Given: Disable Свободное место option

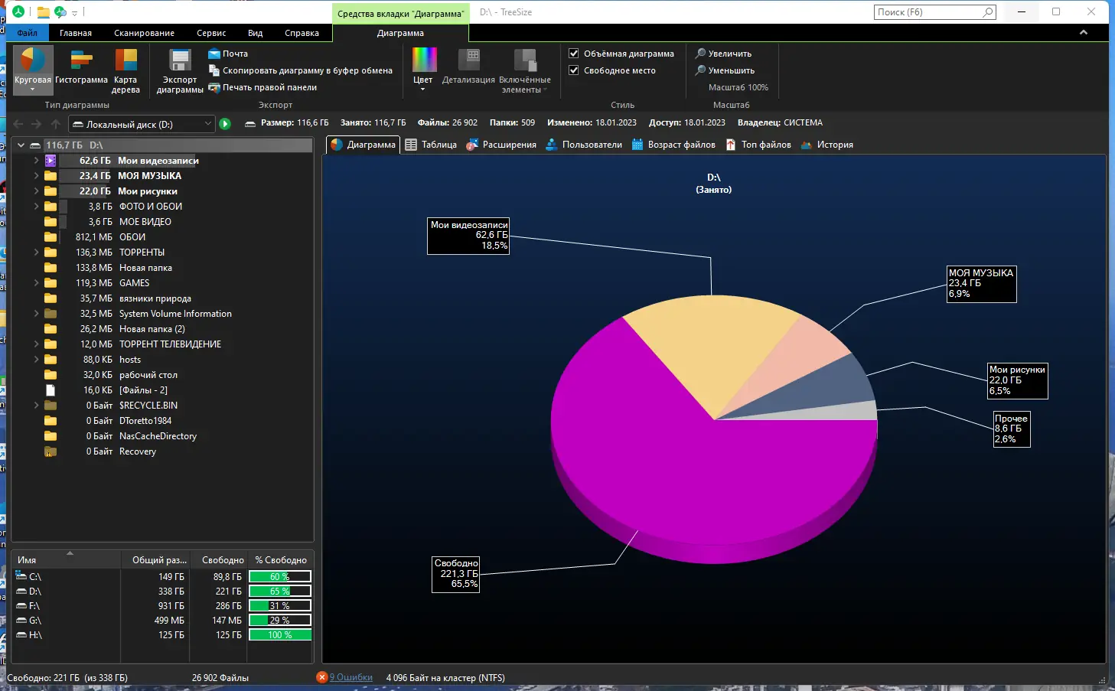Looking at the screenshot, I should tap(574, 70).
